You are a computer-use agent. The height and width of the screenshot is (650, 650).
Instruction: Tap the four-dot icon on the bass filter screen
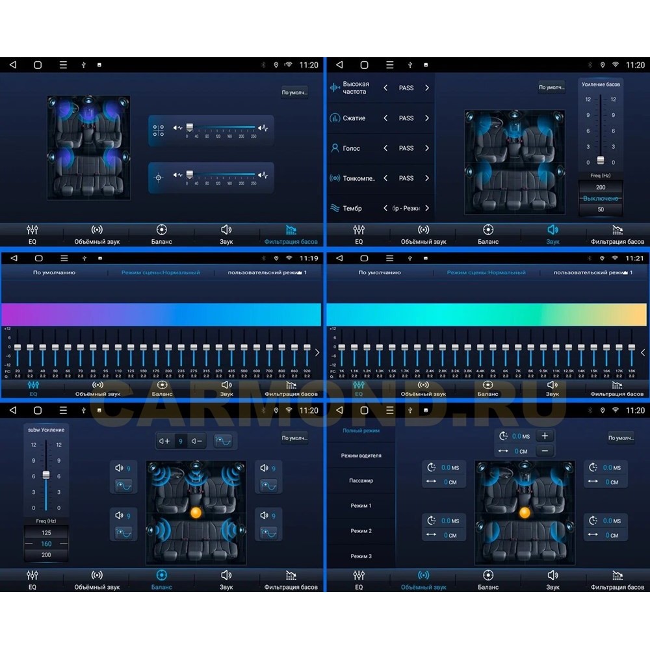pyautogui.click(x=159, y=131)
